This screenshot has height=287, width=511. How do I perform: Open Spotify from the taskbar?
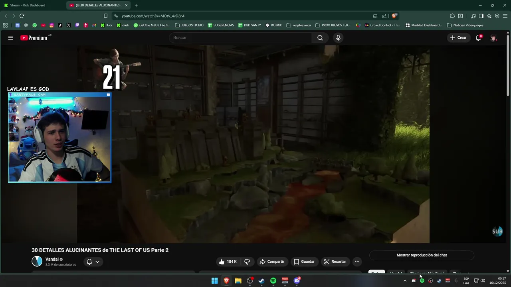(x=273, y=281)
